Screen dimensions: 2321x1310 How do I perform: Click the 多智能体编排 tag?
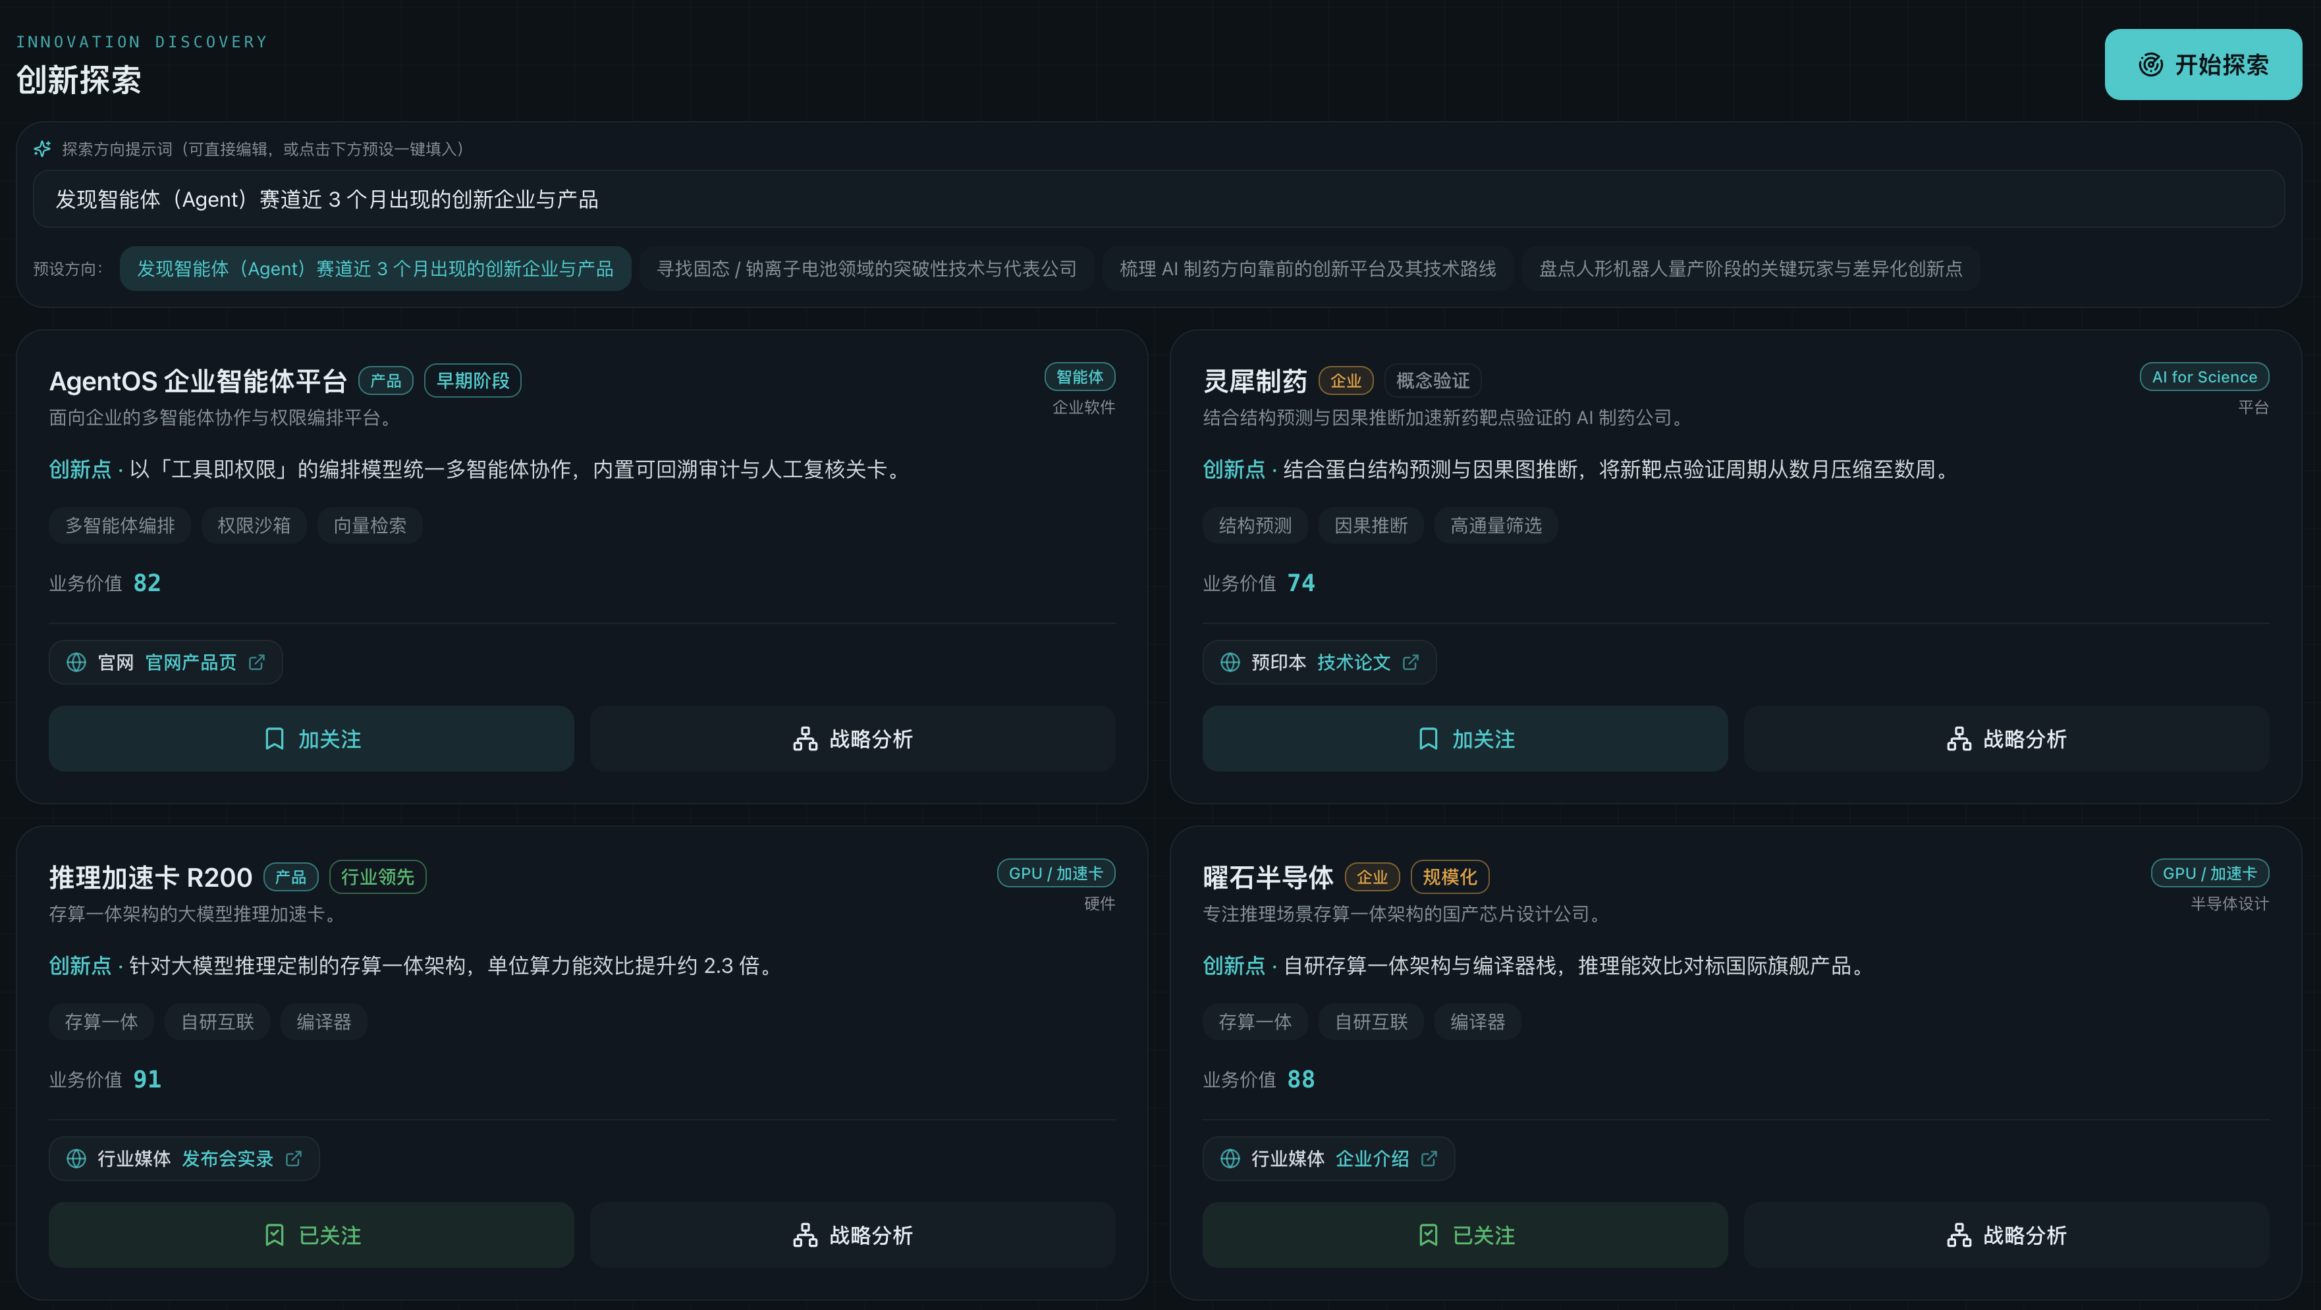coord(120,525)
